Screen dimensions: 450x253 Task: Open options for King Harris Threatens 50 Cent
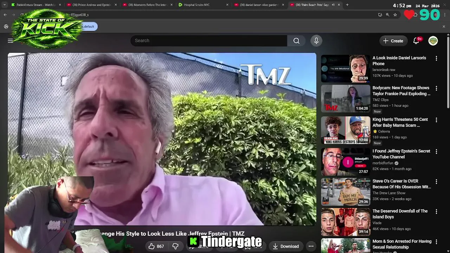click(436, 120)
